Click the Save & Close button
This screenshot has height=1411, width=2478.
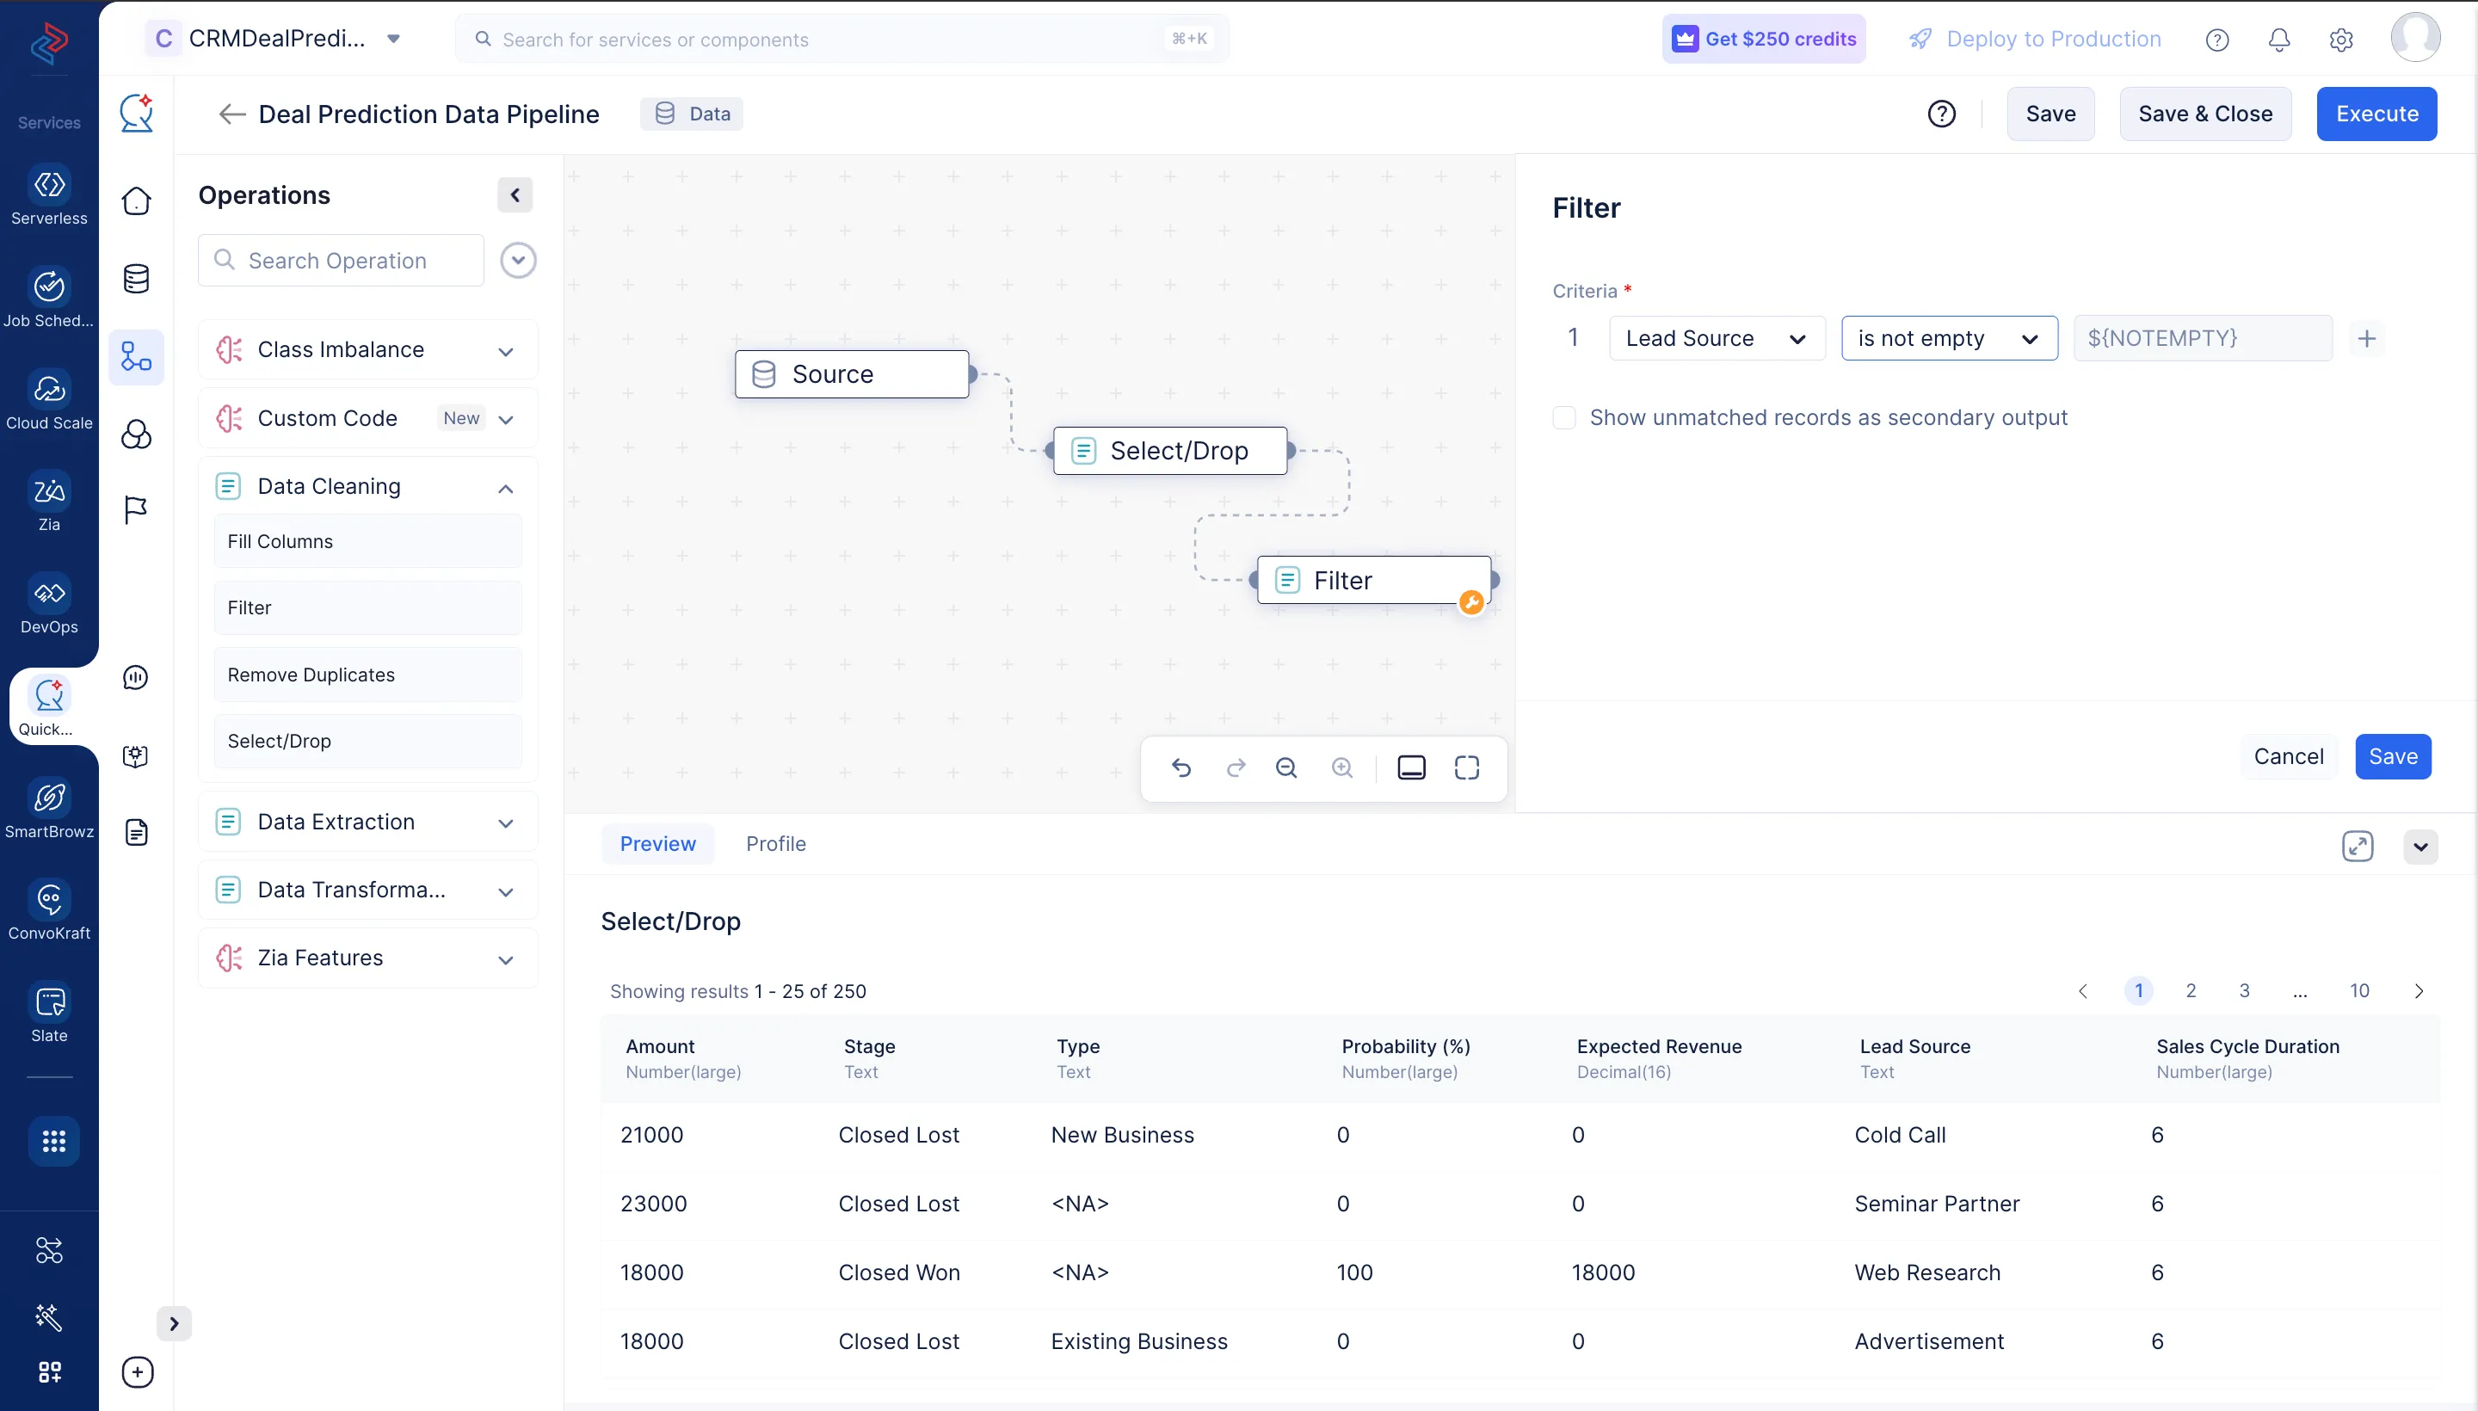2204,114
